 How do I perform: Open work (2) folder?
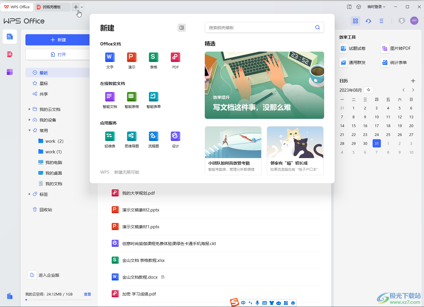tap(51, 141)
